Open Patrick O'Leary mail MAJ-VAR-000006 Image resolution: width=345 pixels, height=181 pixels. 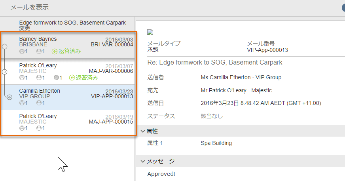click(x=68, y=72)
